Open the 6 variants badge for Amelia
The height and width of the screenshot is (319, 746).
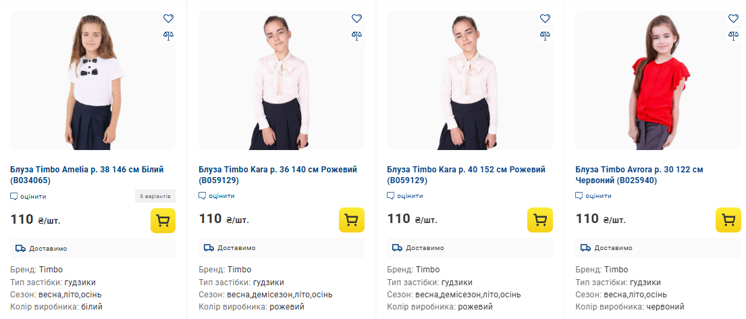(x=155, y=196)
